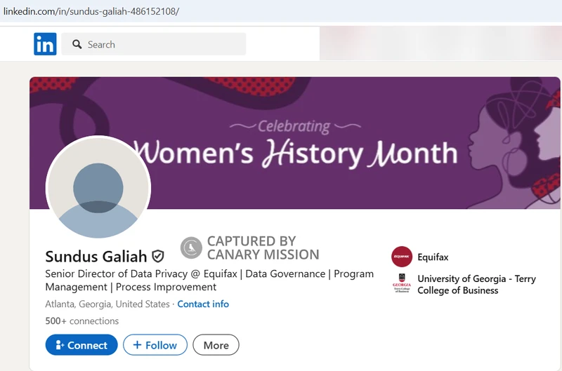Click the University of Georgia logo
562x371 pixels.
coord(402,284)
